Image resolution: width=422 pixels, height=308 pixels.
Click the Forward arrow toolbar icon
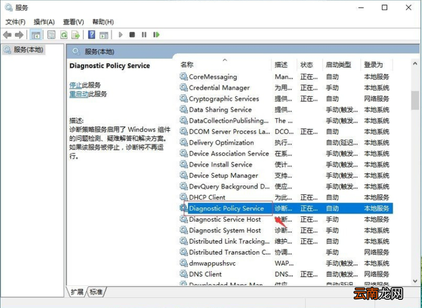(19, 35)
